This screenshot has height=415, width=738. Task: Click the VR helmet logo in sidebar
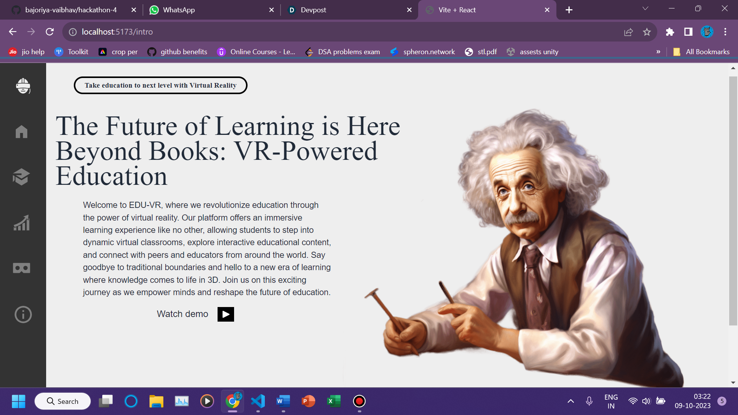click(23, 86)
